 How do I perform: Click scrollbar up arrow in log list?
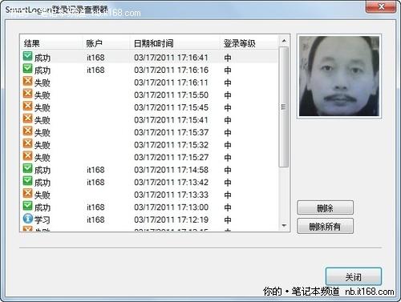tap(284, 41)
